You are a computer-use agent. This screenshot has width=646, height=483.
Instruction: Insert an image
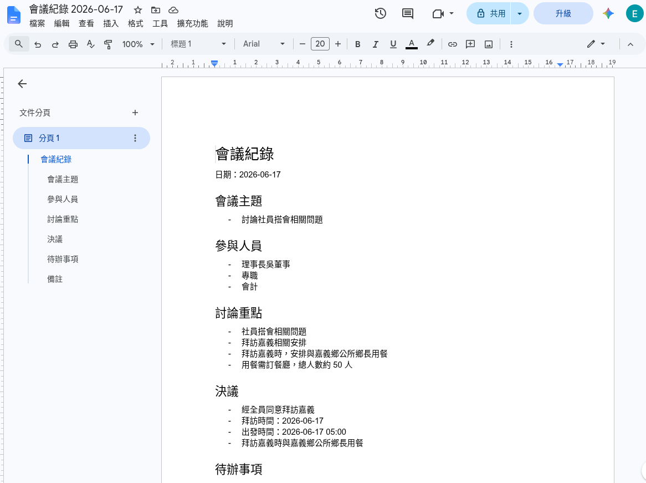(489, 44)
